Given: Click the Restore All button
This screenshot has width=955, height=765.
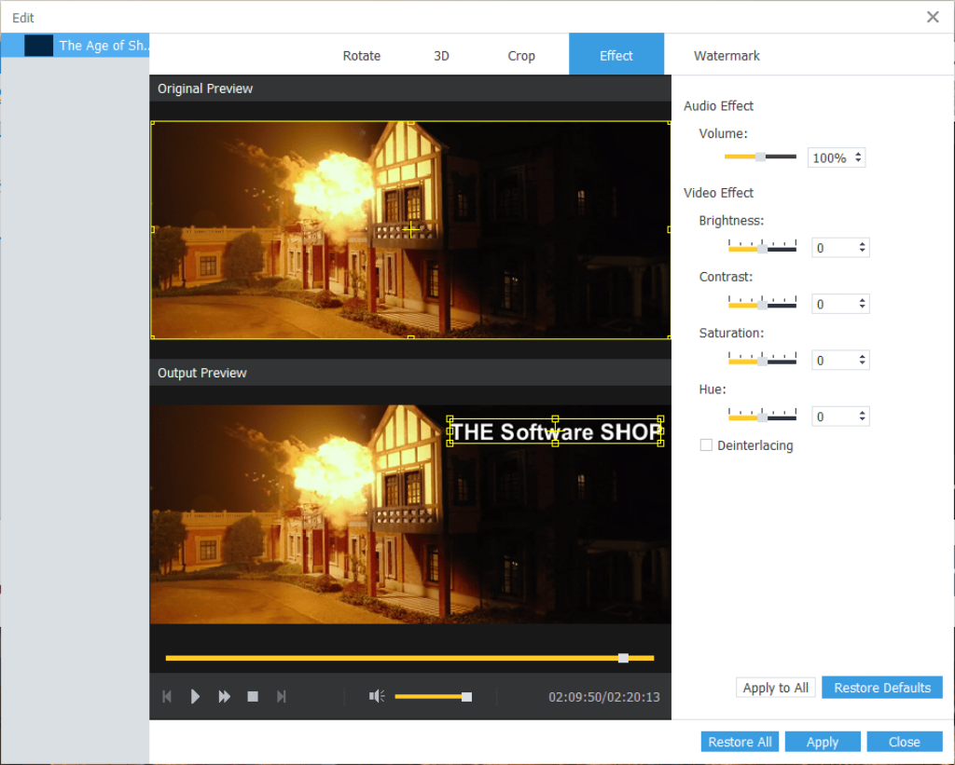Looking at the screenshot, I should [740, 742].
